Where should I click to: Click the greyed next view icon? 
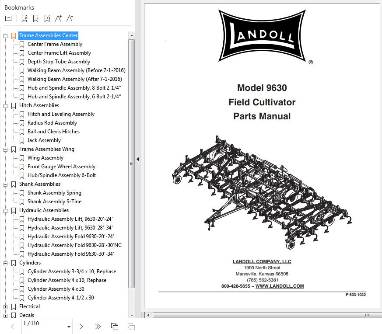131,327
